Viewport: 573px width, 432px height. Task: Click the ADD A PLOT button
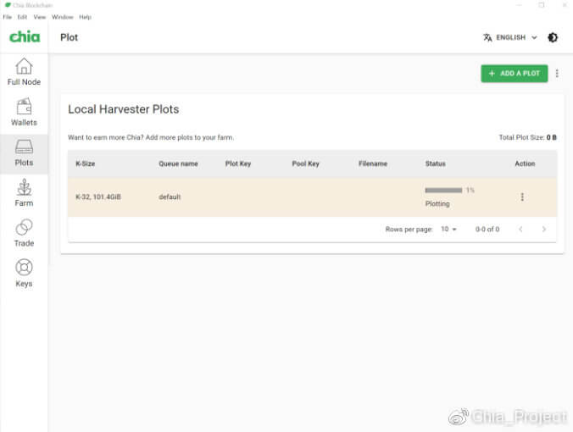[515, 74]
